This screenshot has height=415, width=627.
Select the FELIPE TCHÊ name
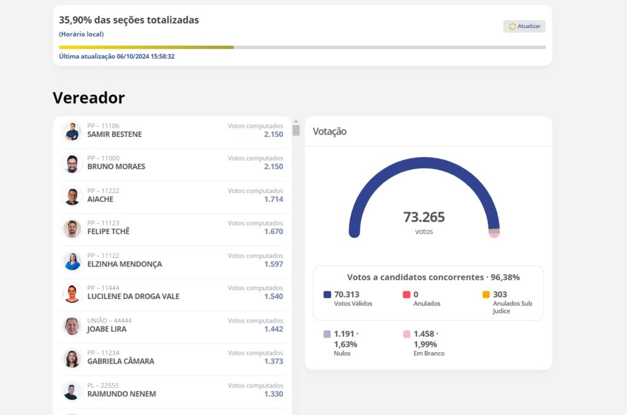click(108, 232)
